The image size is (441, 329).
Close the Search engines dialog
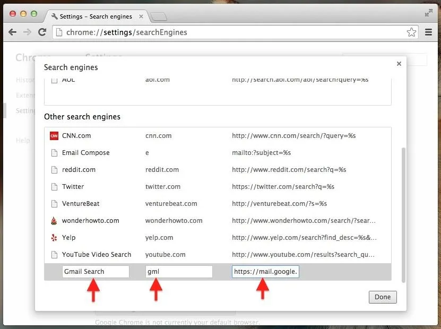(399, 64)
